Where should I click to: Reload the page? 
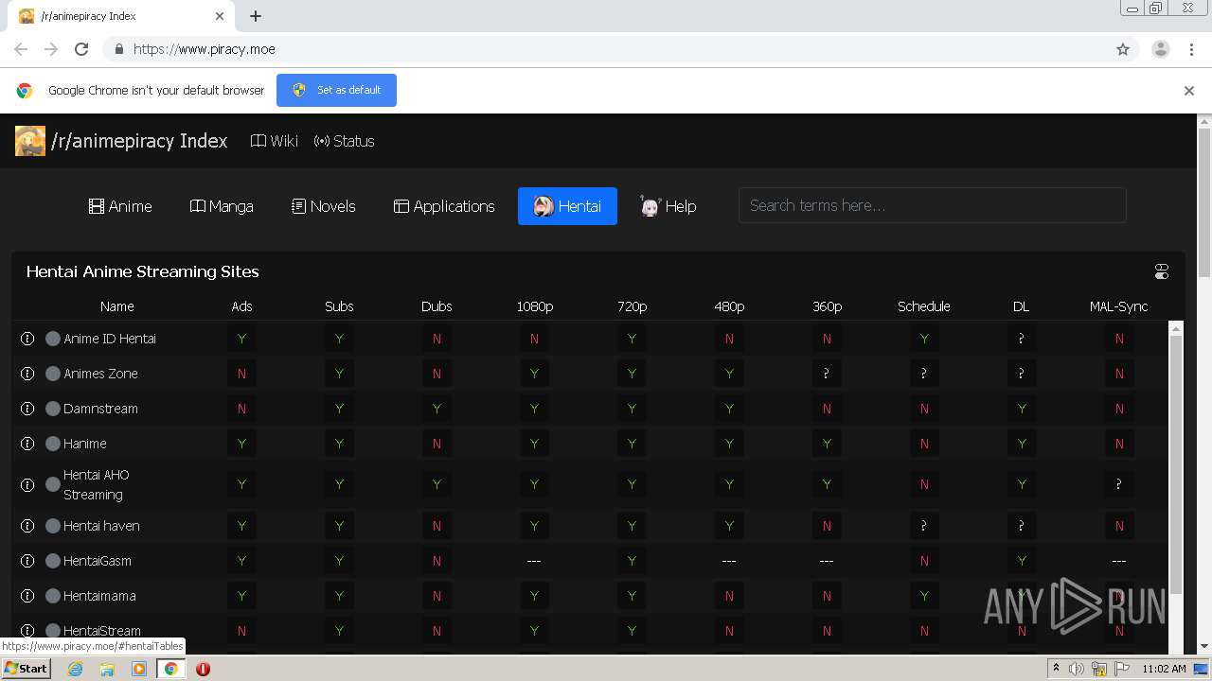(81, 49)
